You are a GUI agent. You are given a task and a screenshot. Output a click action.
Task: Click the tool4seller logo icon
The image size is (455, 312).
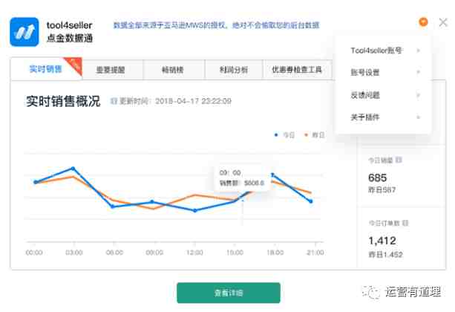click(x=24, y=31)
